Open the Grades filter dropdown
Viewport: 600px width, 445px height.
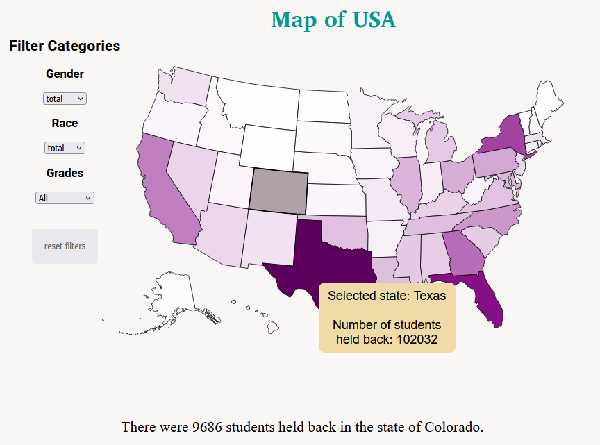click(65, 198)
